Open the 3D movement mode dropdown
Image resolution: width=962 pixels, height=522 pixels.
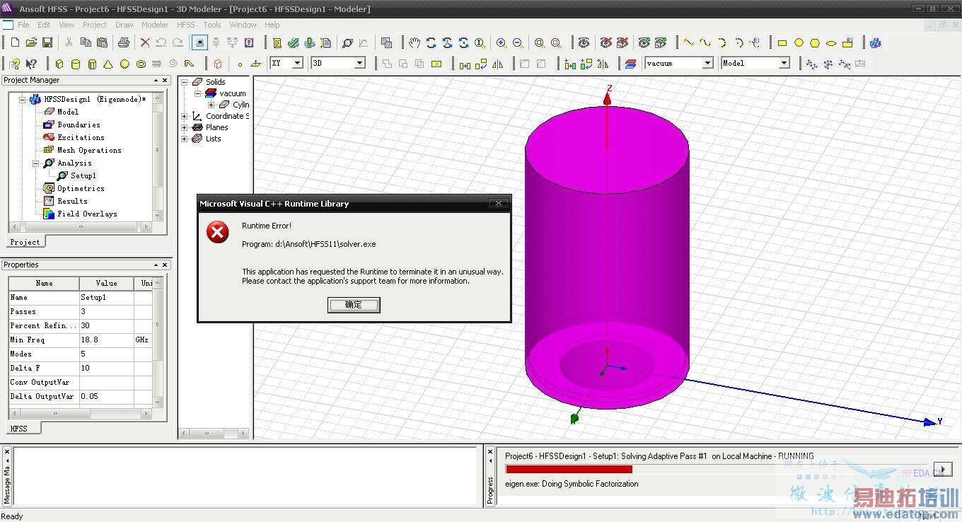(359, 63)
